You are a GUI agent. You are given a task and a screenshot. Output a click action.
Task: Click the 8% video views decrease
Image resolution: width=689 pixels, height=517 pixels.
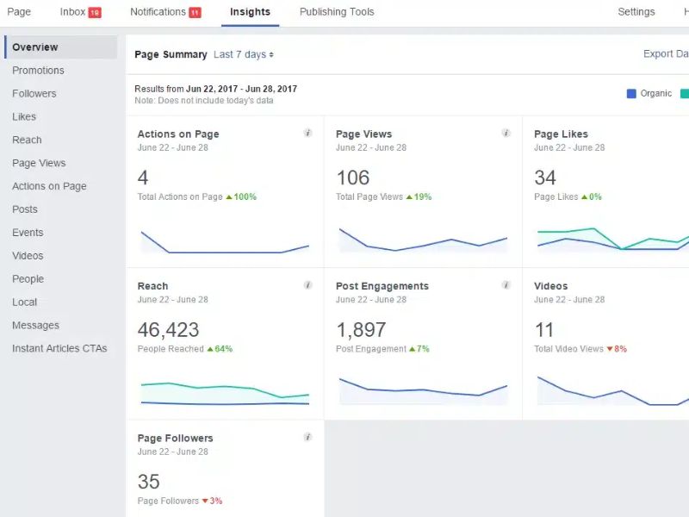click(x=617, y=349)
